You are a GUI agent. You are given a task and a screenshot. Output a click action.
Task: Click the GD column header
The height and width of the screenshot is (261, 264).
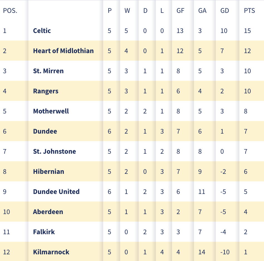pyautogui.click(x=225, y=11)
